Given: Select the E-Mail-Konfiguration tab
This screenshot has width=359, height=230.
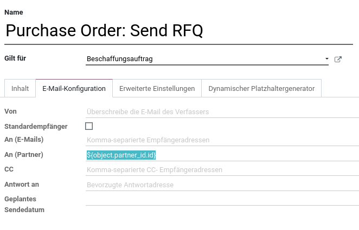Looking at the screenshot, I should click(x=74, y=88).
